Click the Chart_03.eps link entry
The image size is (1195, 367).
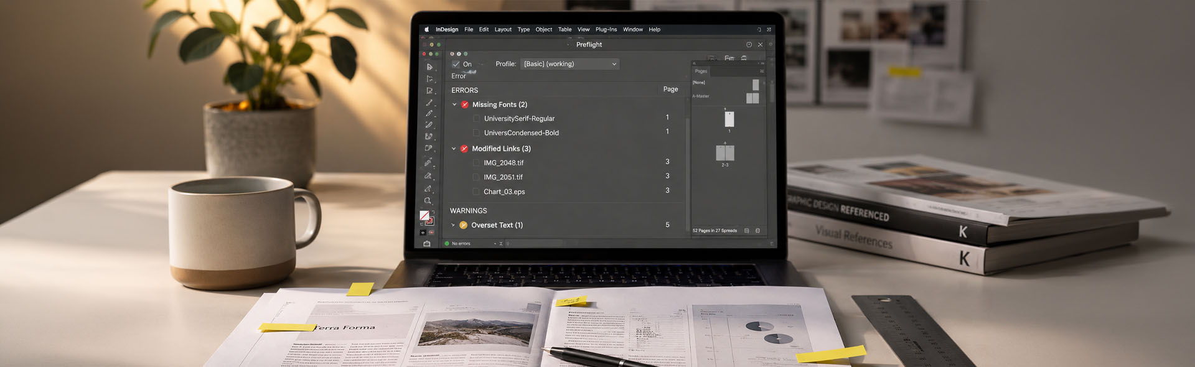tap(504, 192)
